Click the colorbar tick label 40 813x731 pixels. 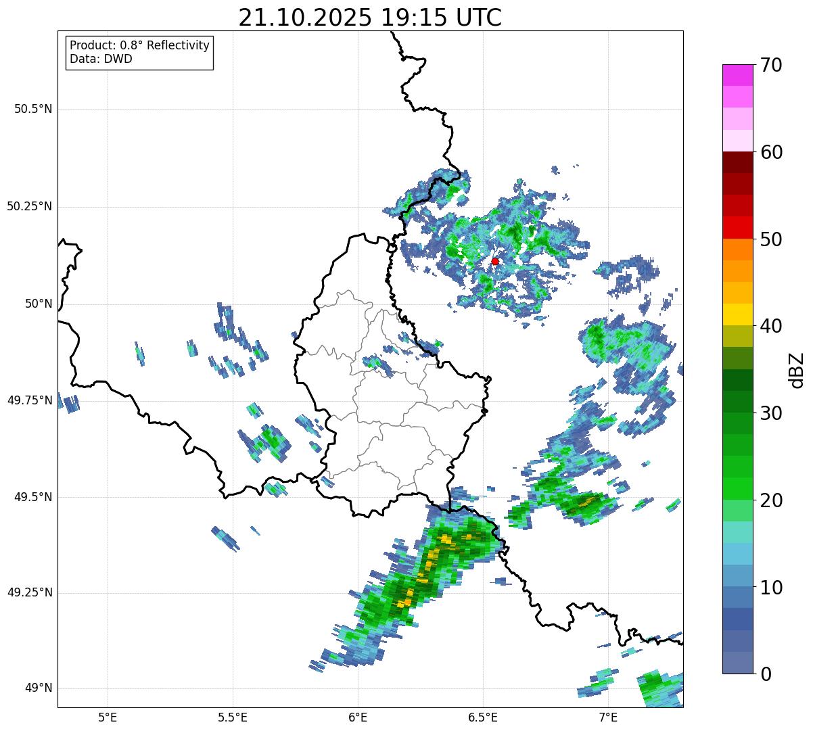(771, 326)
